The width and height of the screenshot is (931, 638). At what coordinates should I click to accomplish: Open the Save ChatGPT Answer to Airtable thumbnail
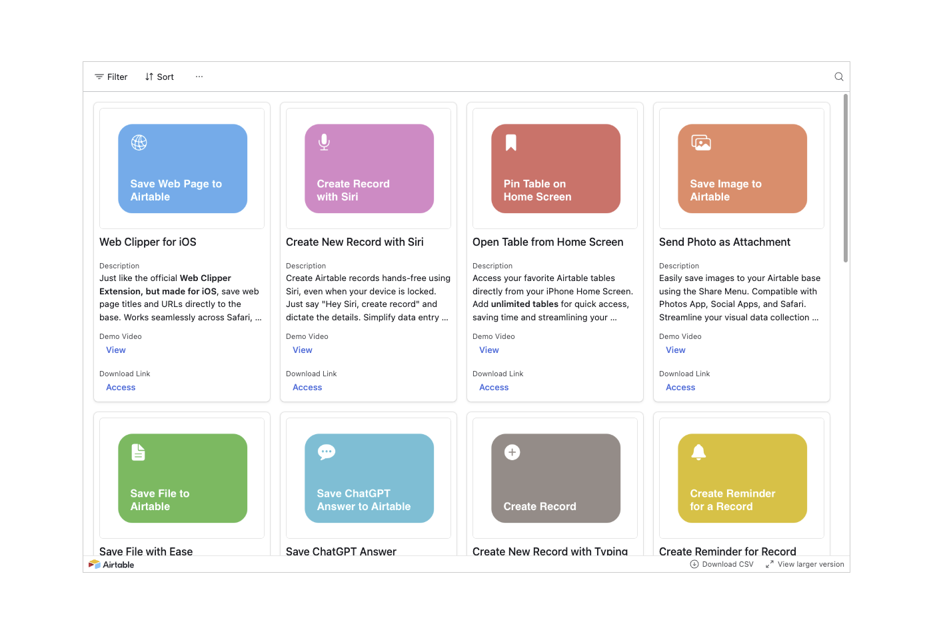369,478
